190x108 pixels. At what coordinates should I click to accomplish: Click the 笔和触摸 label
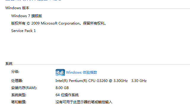coord(19,102)
